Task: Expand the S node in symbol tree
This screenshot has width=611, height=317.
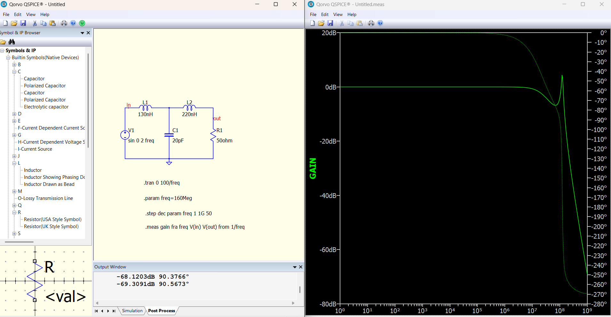Action: [14, 234]
